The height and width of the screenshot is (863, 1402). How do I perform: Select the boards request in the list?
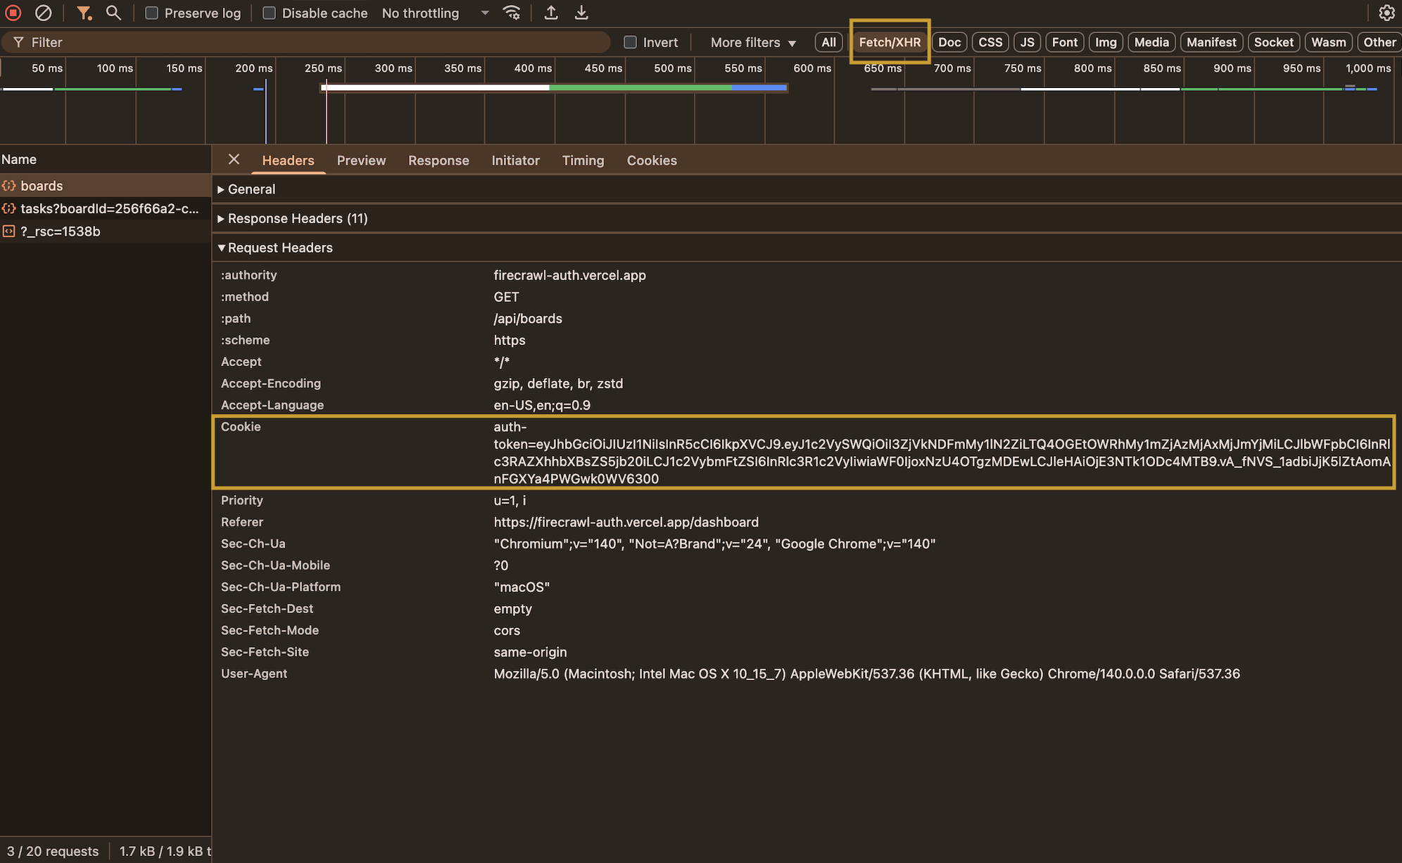point(42,185)
